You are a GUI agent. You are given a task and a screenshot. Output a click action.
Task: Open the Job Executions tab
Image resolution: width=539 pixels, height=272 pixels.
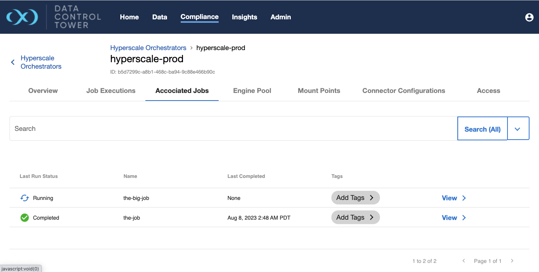pos(111,91)
